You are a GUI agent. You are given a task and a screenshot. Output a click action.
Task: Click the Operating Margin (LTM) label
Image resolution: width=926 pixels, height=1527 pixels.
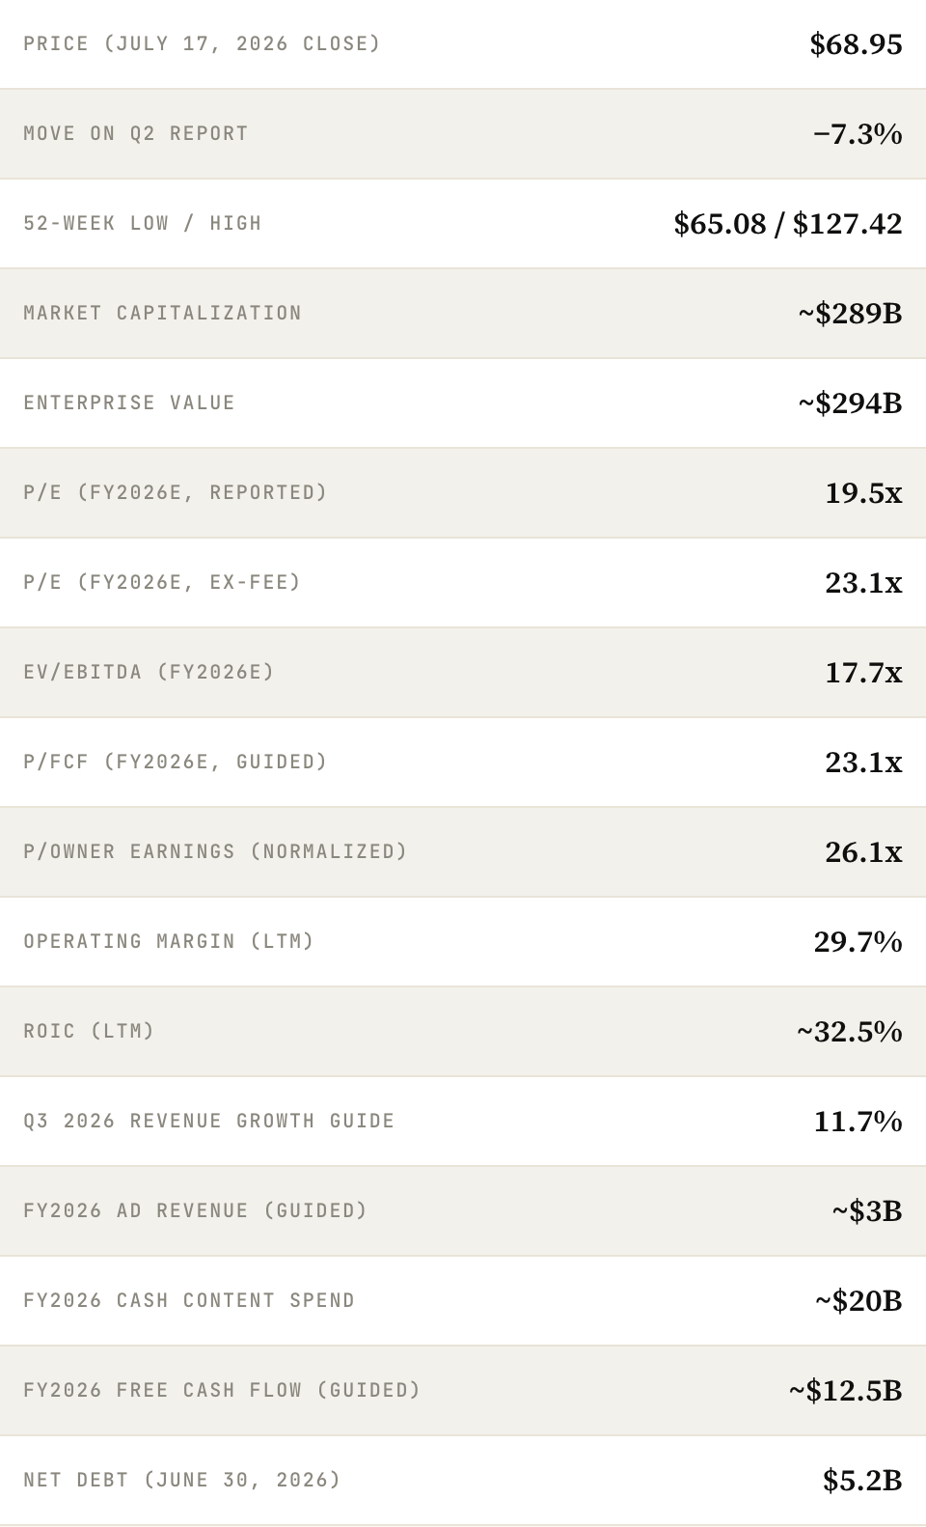169,941
